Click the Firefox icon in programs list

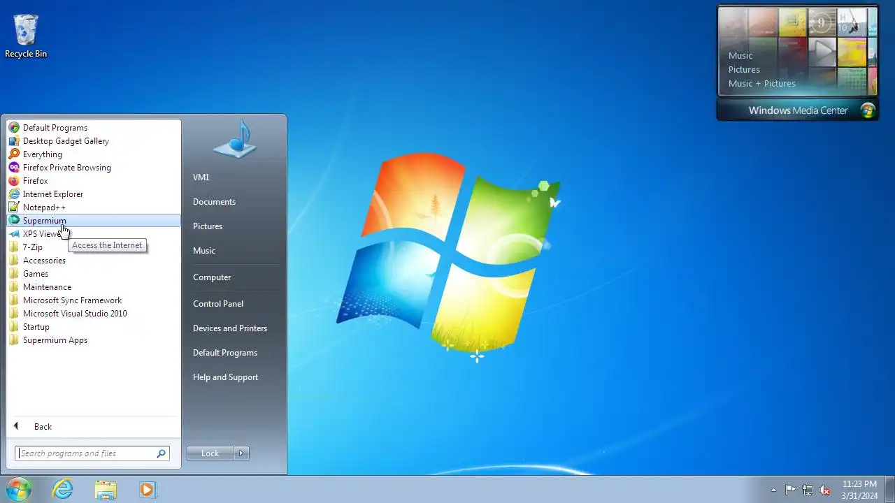pyautogui.click(x=14, y=181)
